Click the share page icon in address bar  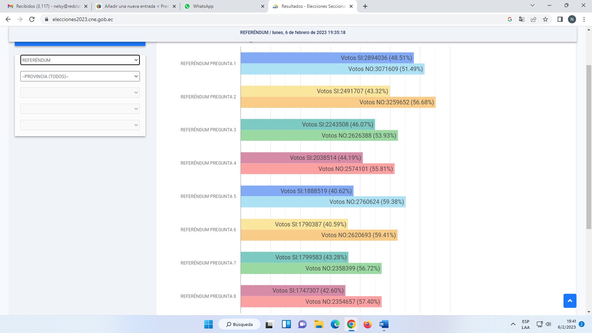pos(533,19)
